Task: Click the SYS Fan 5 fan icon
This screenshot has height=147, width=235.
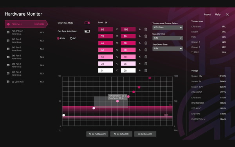Action: click(x=8, y=73)
